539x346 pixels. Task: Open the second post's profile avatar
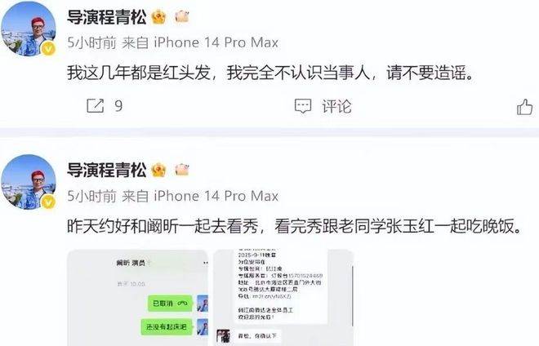point(29,182)
